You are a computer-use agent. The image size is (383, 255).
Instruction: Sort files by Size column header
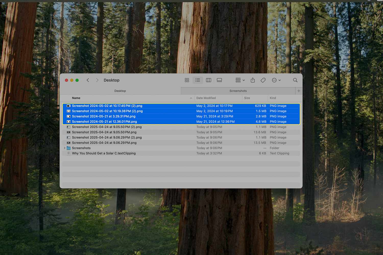(x=247, y=98)
